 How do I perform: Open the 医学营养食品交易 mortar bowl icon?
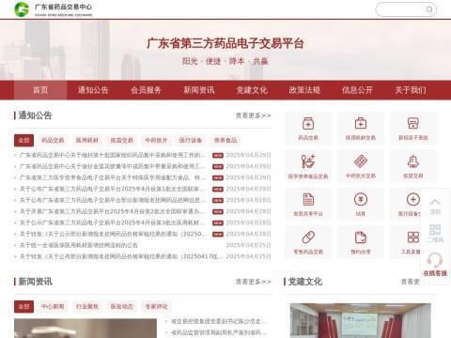308,161
